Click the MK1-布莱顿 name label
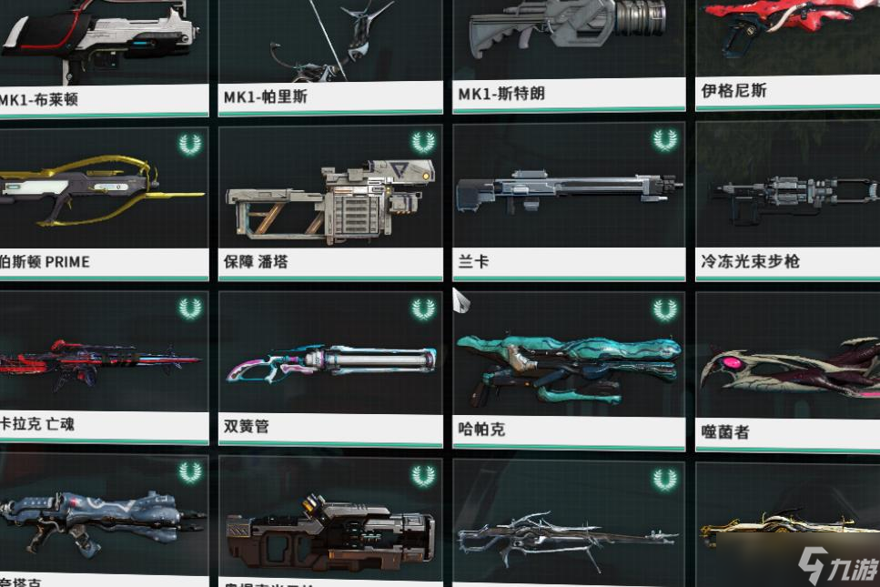This screenshot has width=880, height=587. [38, 100]
